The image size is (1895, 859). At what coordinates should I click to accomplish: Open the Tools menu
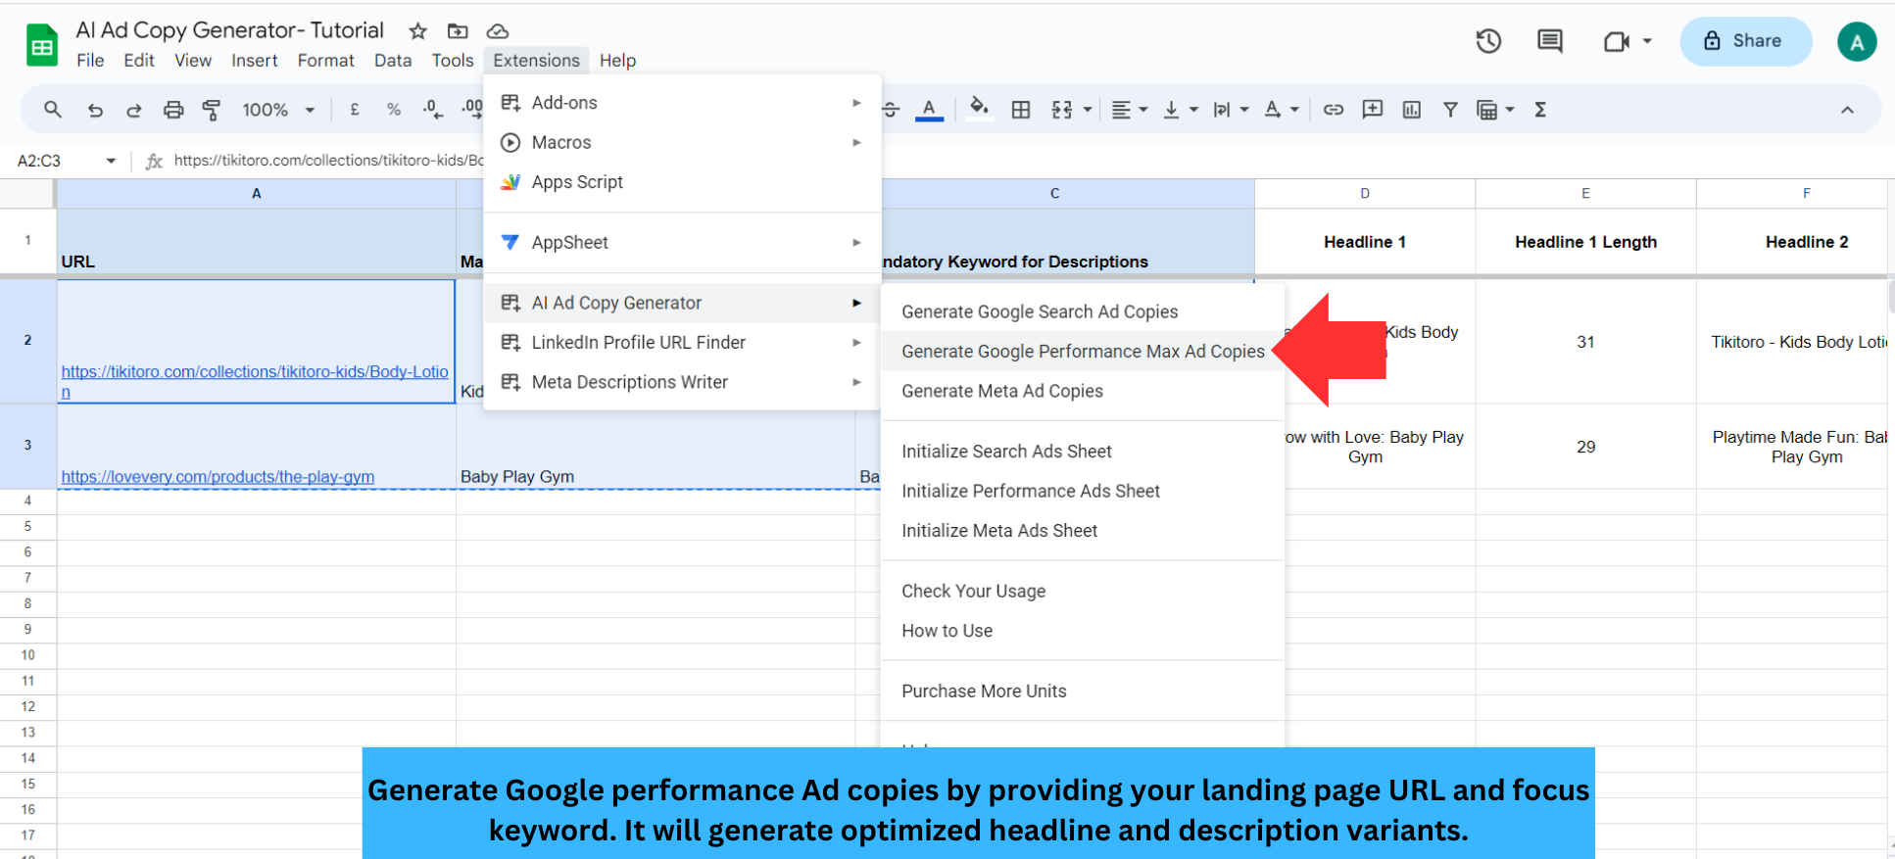pyautogui.click(x=453, y=61)
